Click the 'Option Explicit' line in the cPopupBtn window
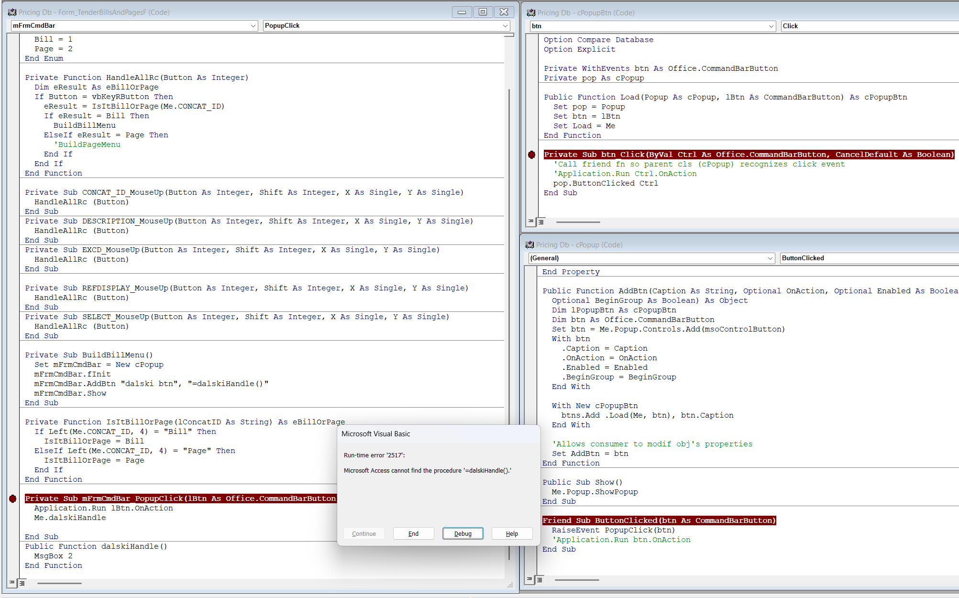Image resolution: width=959 pixels, height=598 pixels. click(580, 49)
